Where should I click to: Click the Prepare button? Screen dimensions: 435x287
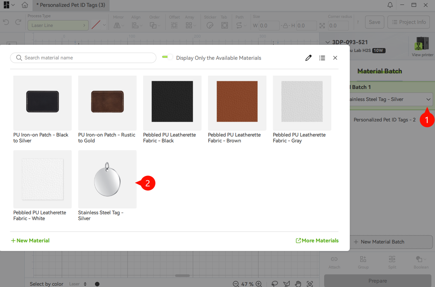[x=378, y=281]
